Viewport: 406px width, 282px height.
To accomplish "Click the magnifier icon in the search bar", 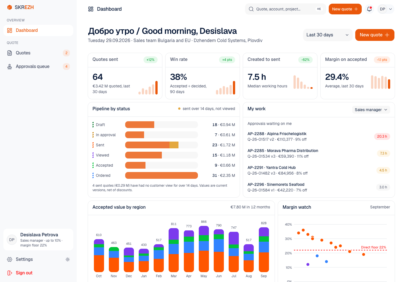I will tap(251, 9).
